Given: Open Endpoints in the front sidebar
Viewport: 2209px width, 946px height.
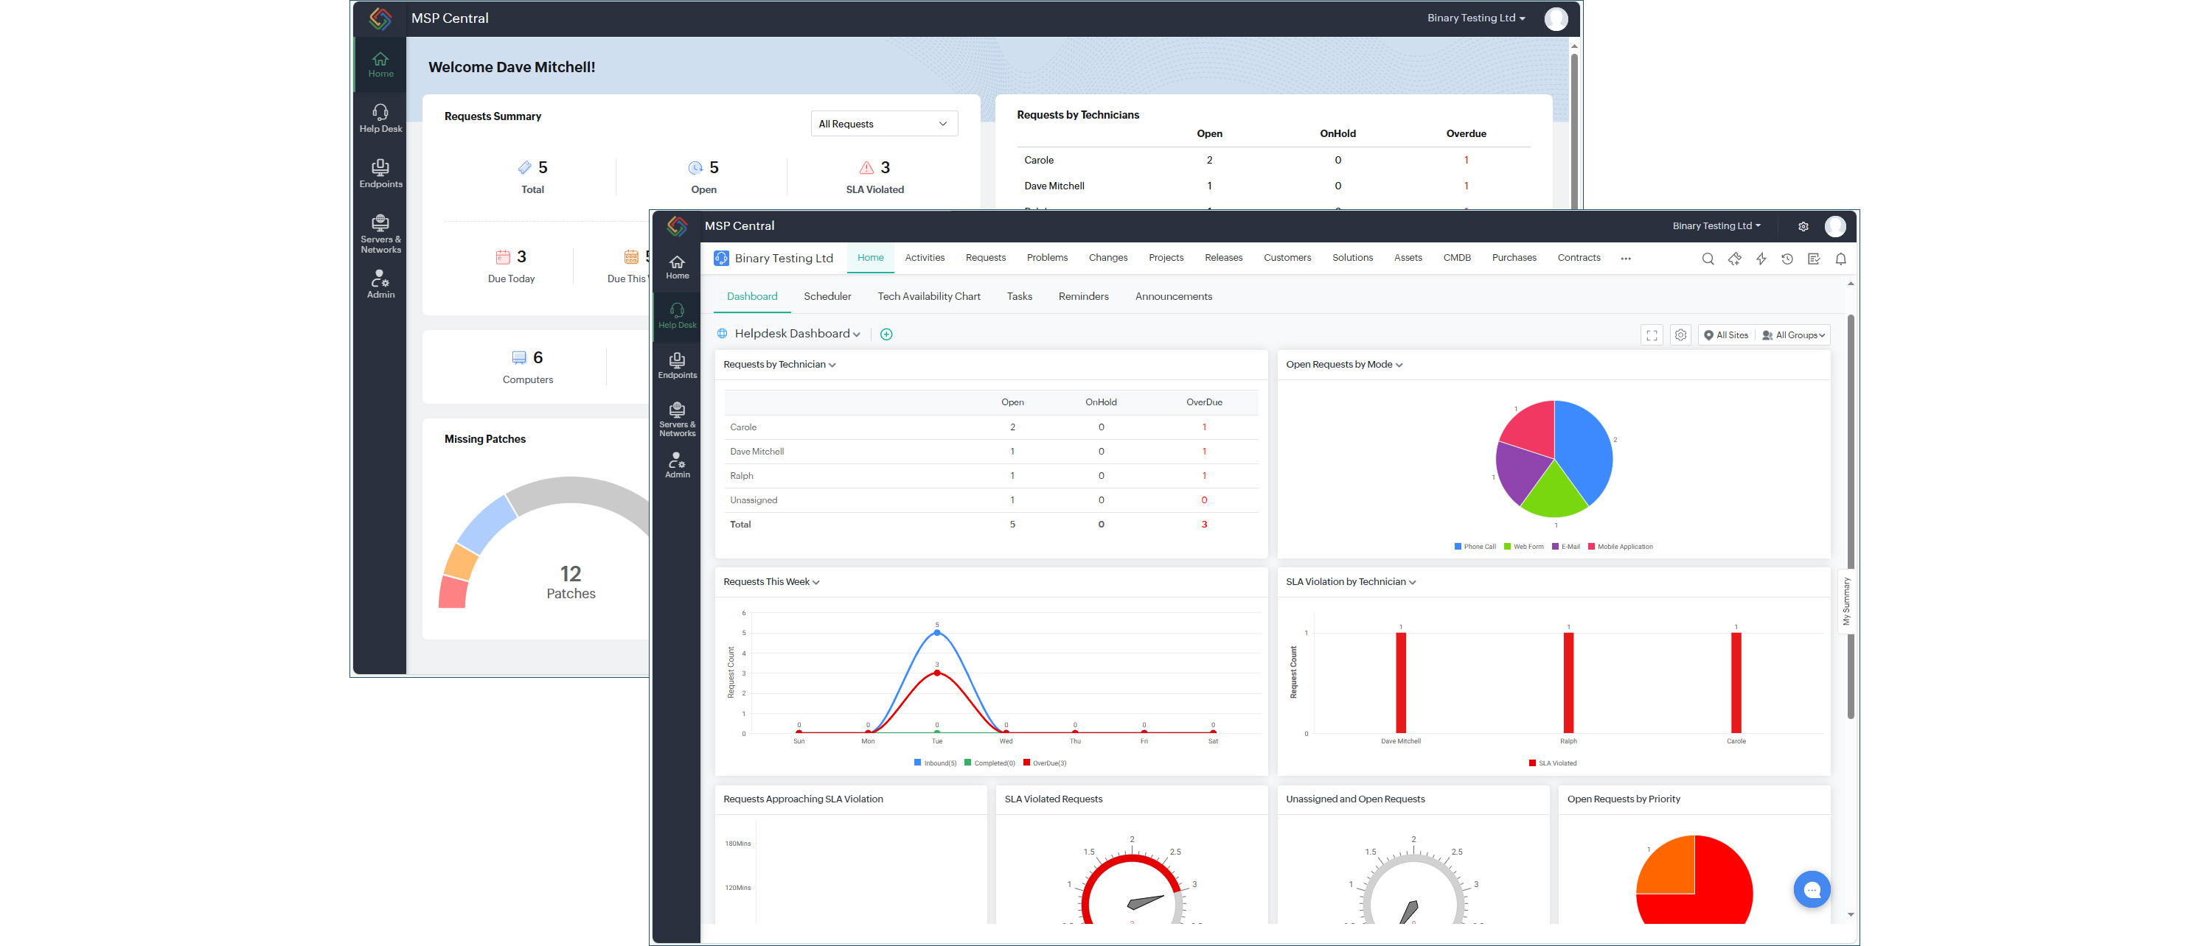Looking at the screenshot, I should click(x=677, y=366).
